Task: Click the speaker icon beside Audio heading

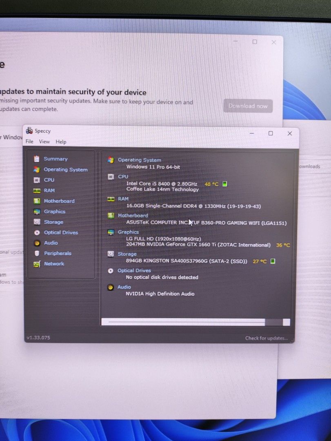Action: point(111,287)
